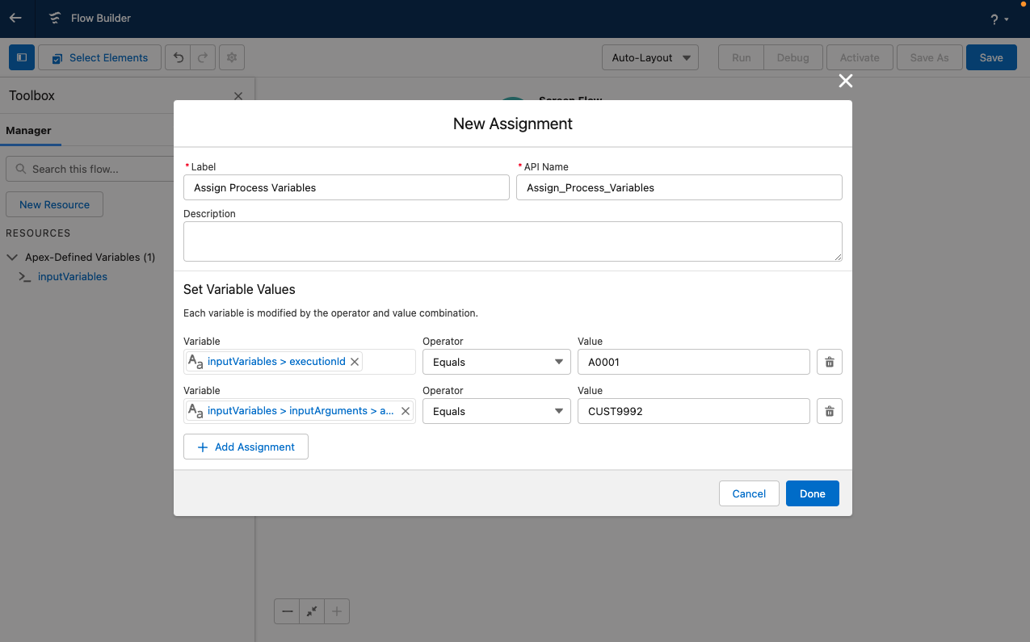Screen dimensions: 1030x642
Task: Click the Save As button
Action: 929,57
